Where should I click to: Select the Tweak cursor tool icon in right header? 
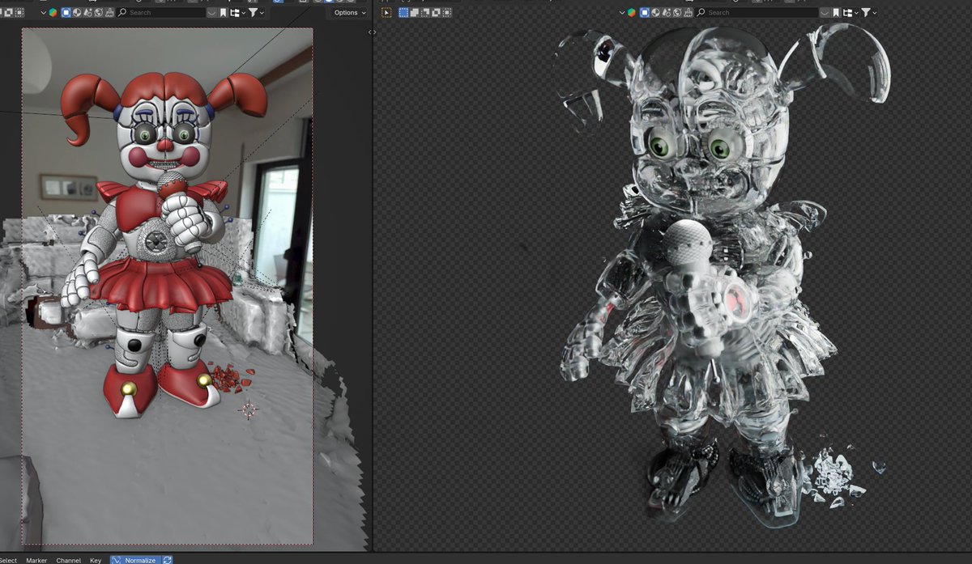point(386,12)
